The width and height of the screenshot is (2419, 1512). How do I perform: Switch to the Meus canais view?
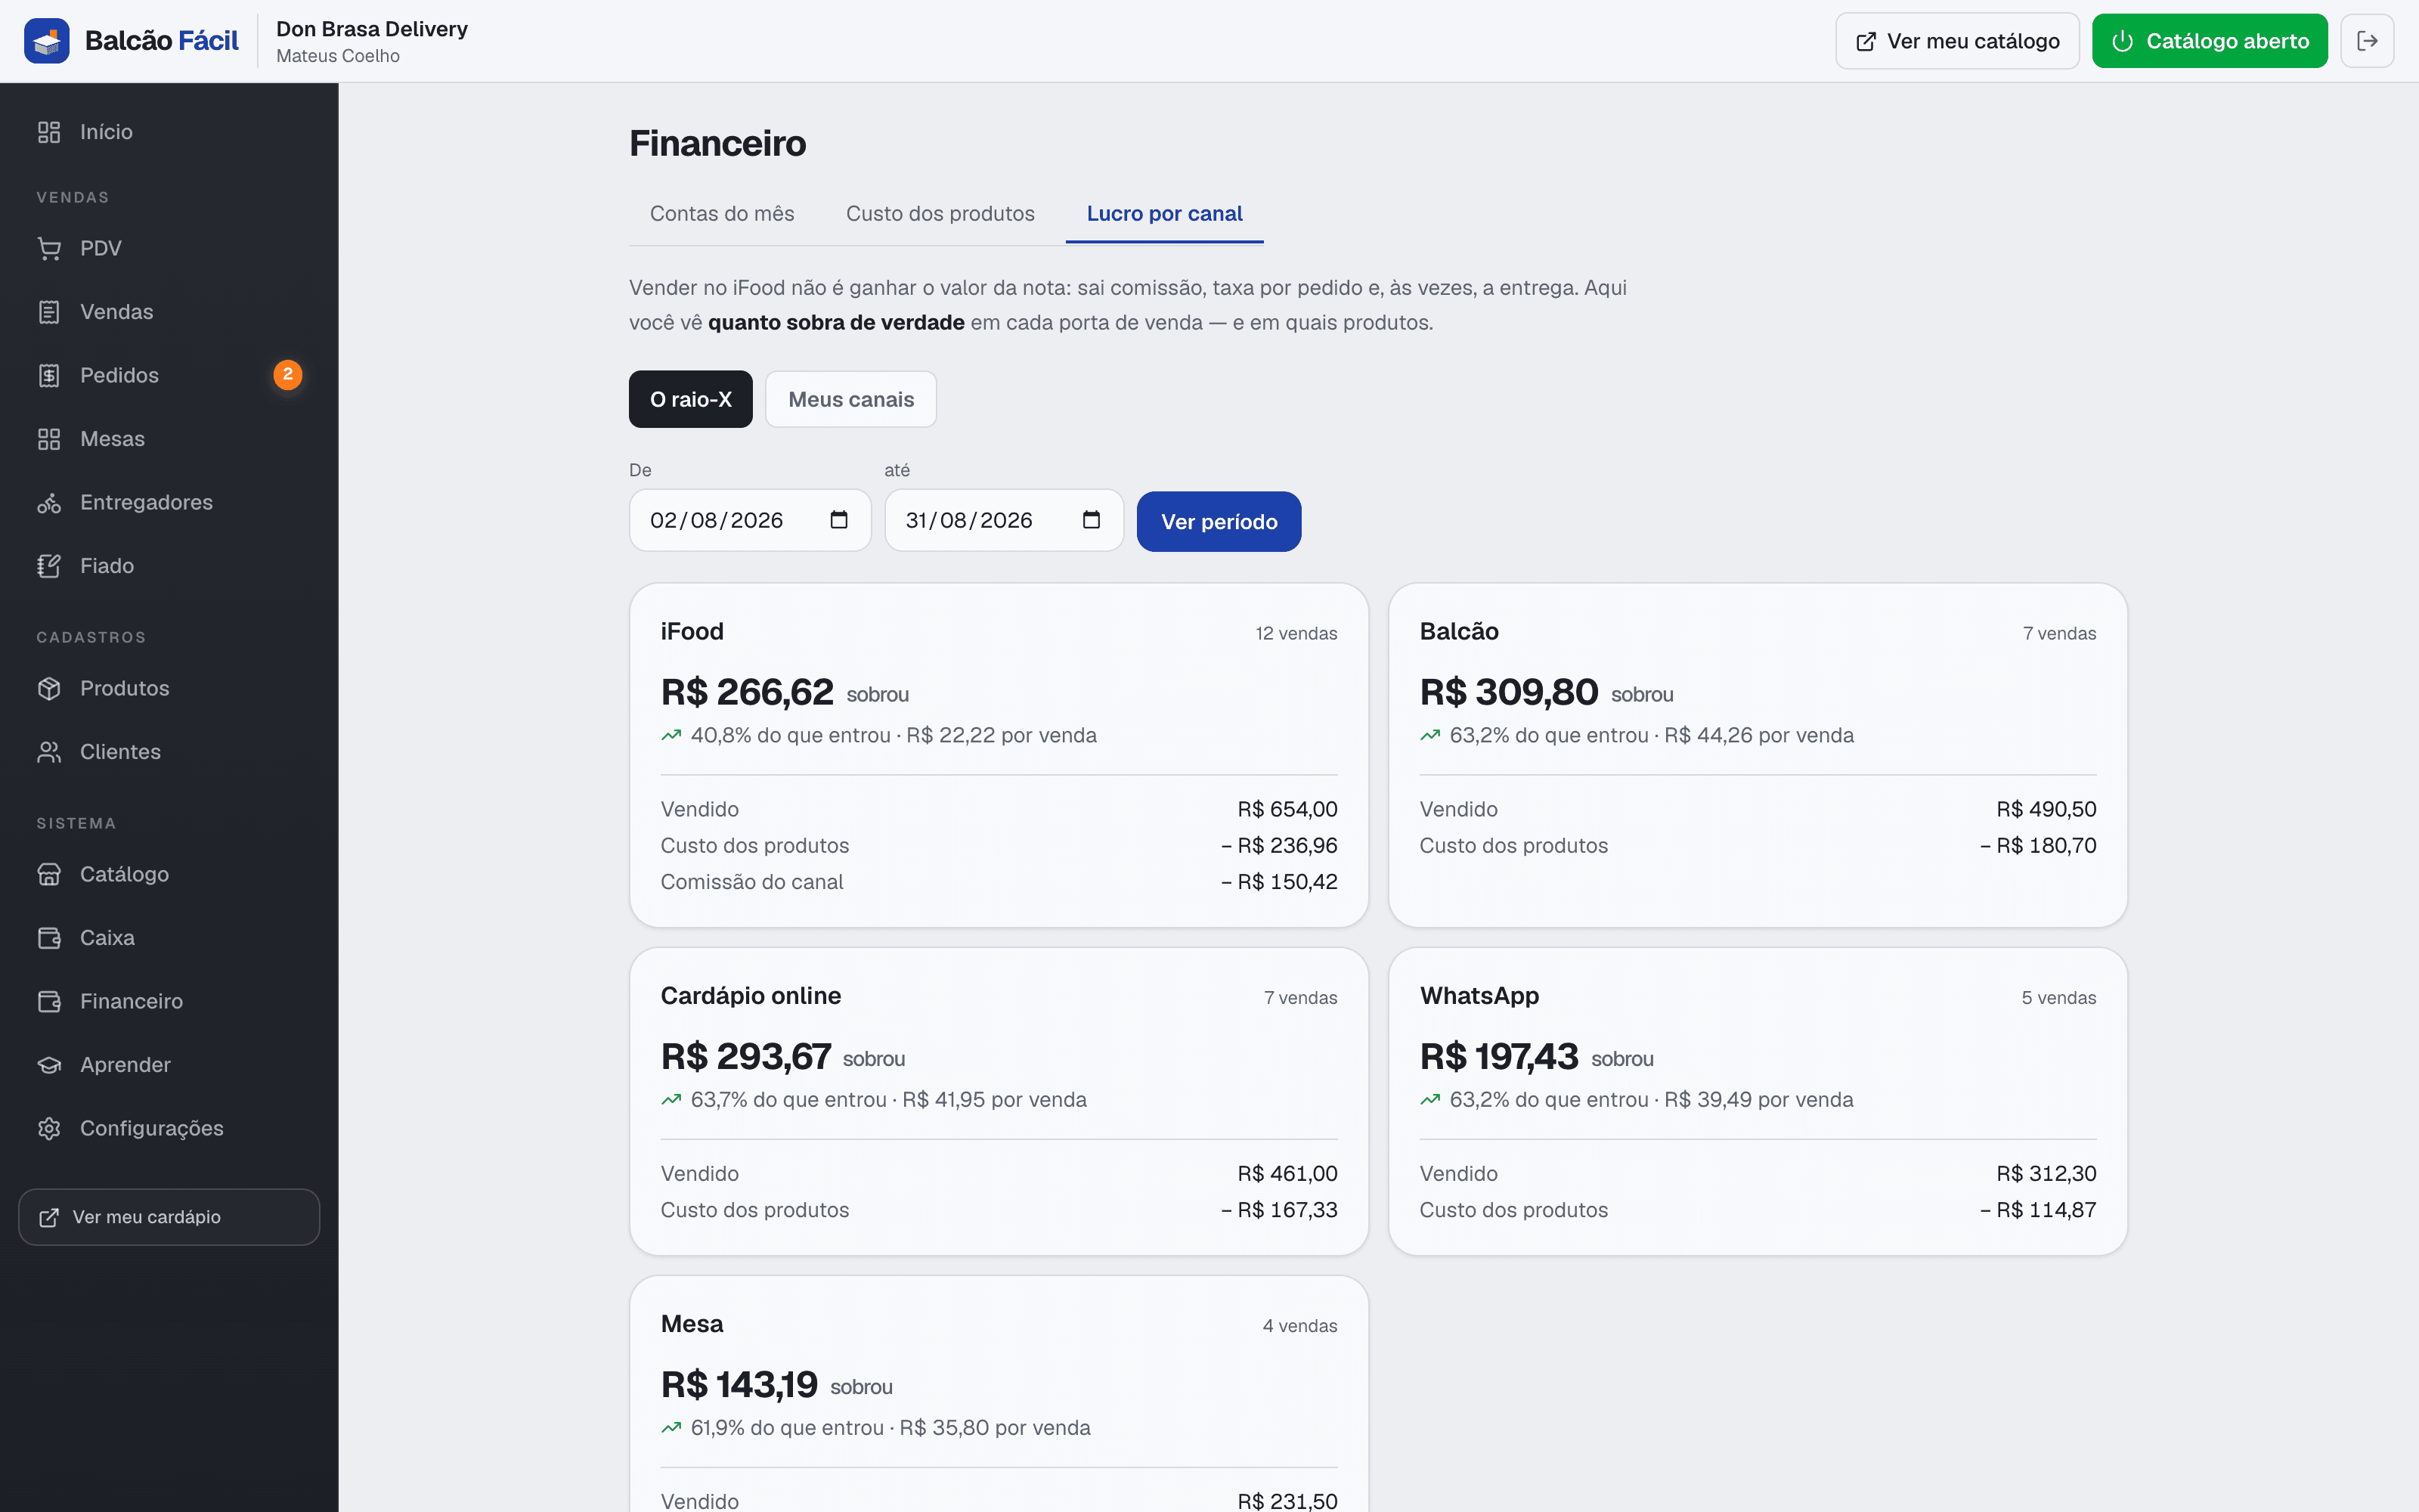pos(850,399)
